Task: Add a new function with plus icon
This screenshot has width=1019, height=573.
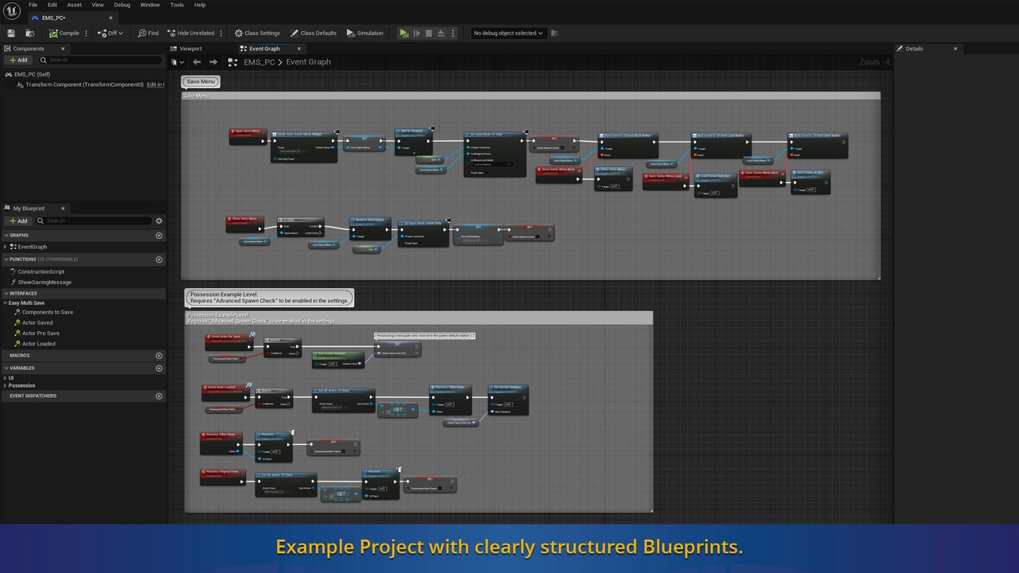Action: 159,259
